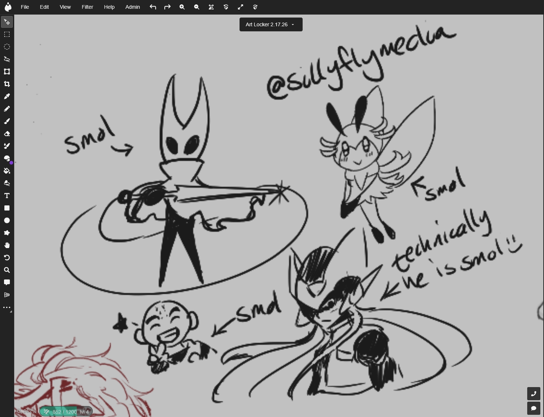The image size is (544, 417).
Task: Start a voice call with phone button
Action: click(533, 394)
